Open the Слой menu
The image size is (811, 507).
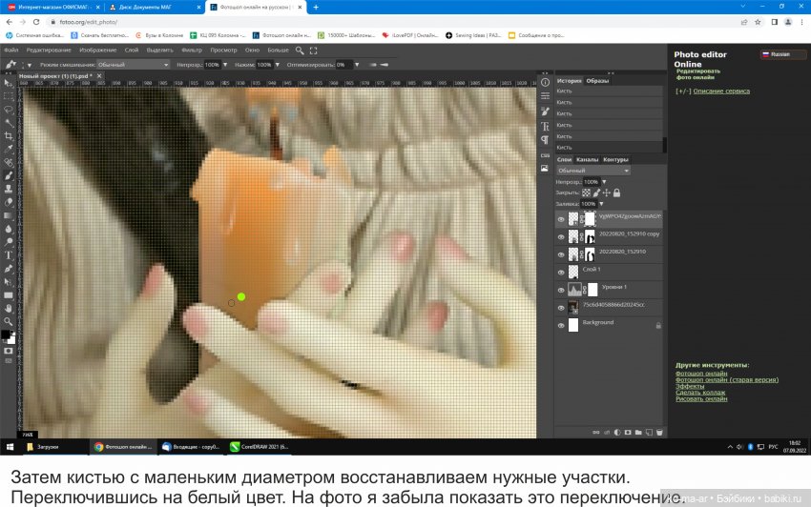click(x=132, y=51)
